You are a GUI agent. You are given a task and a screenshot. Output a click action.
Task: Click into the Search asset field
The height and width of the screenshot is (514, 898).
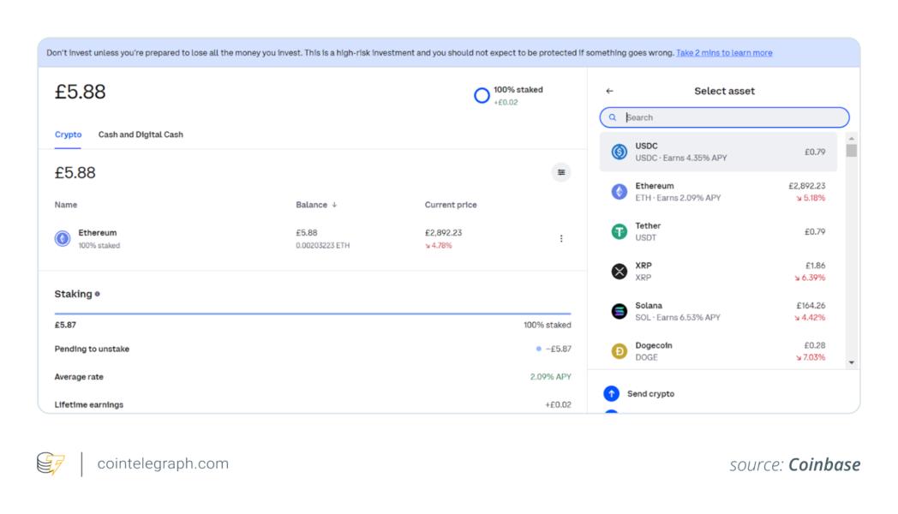click(x=724, y=117)
